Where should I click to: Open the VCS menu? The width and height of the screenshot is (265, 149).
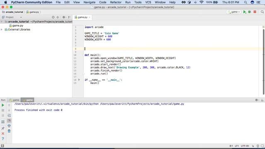click(x=148, y=2)
